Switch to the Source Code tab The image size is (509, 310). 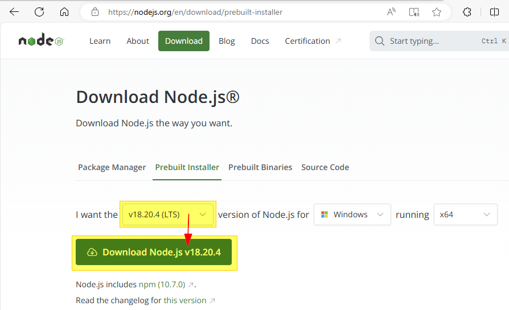[325, 167]
